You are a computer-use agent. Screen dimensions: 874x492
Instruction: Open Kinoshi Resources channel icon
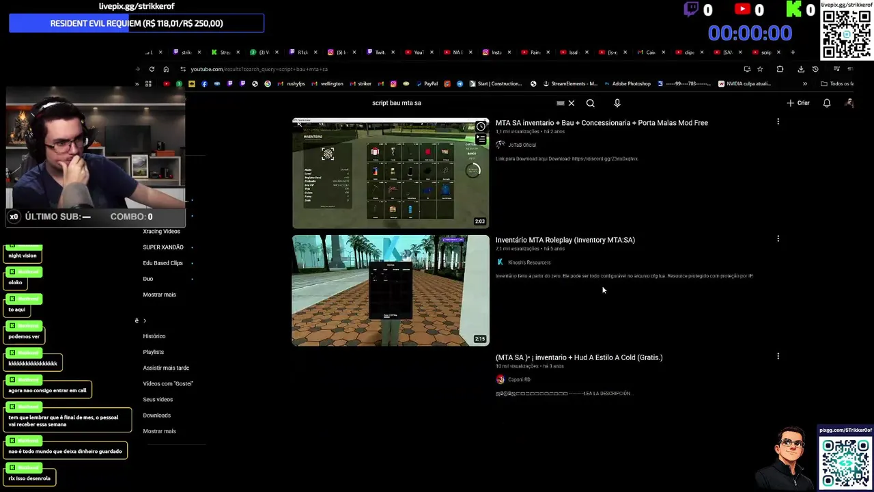501,262
